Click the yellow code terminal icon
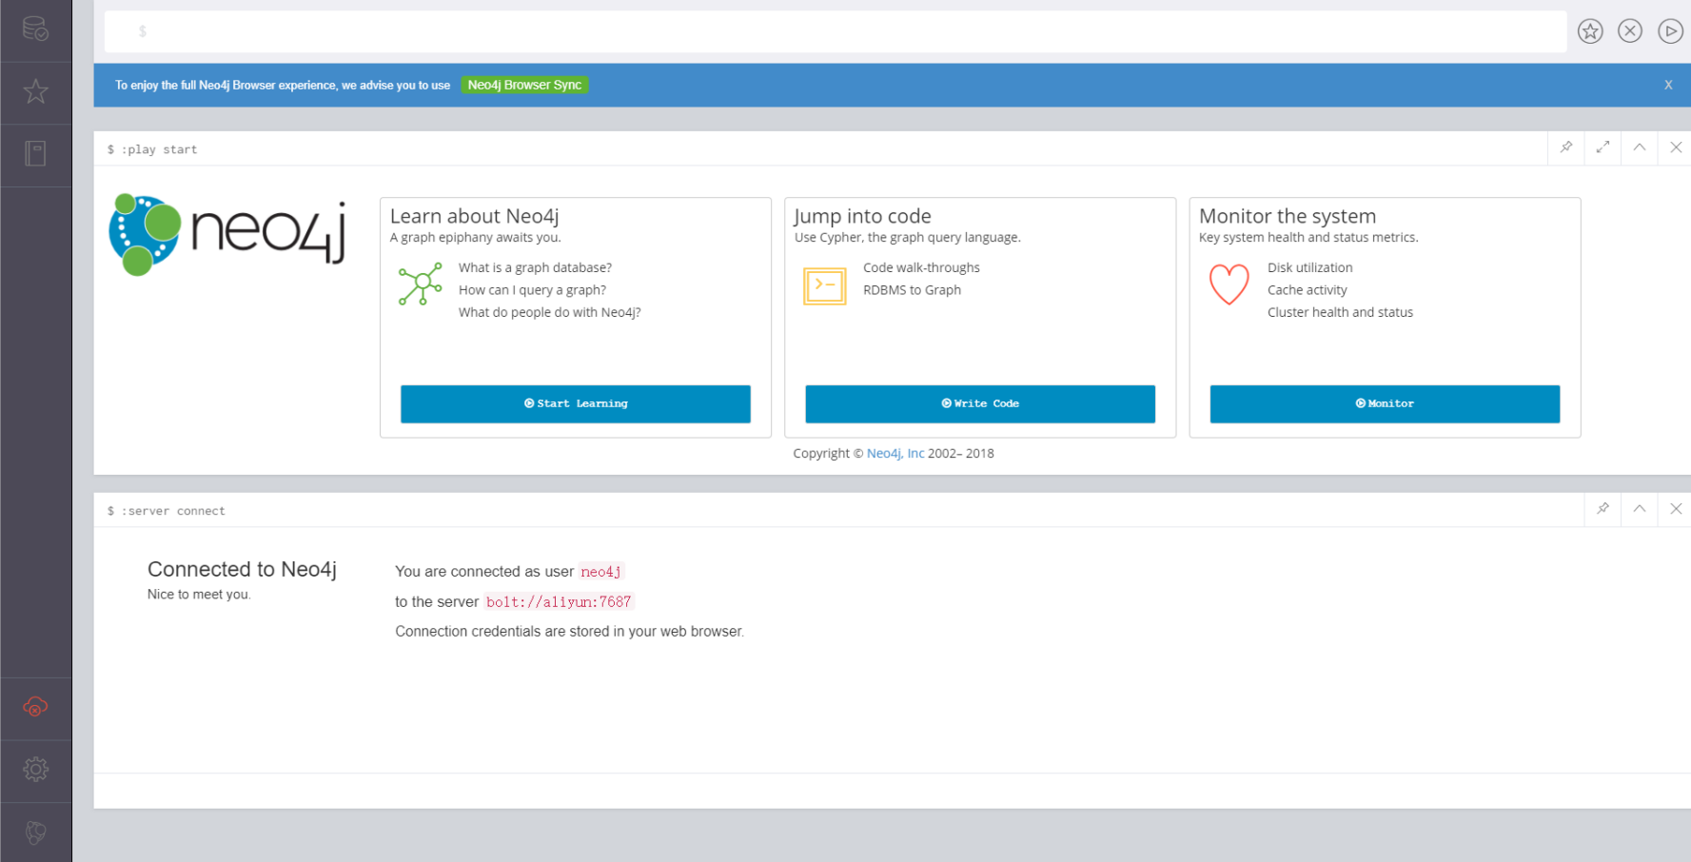The image size is (1691, 862). coord(824,285)
